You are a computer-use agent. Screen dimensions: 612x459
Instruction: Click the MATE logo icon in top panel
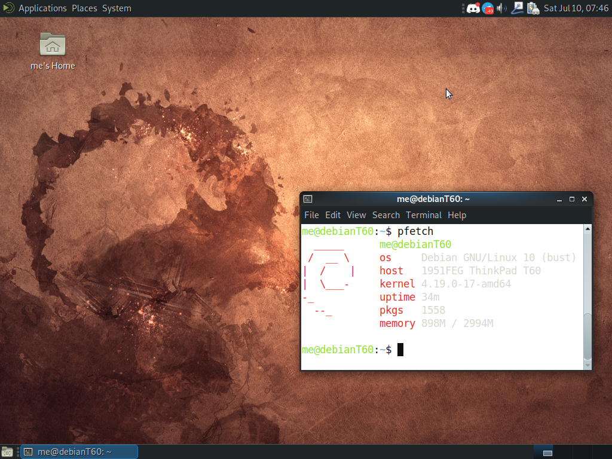8,8
